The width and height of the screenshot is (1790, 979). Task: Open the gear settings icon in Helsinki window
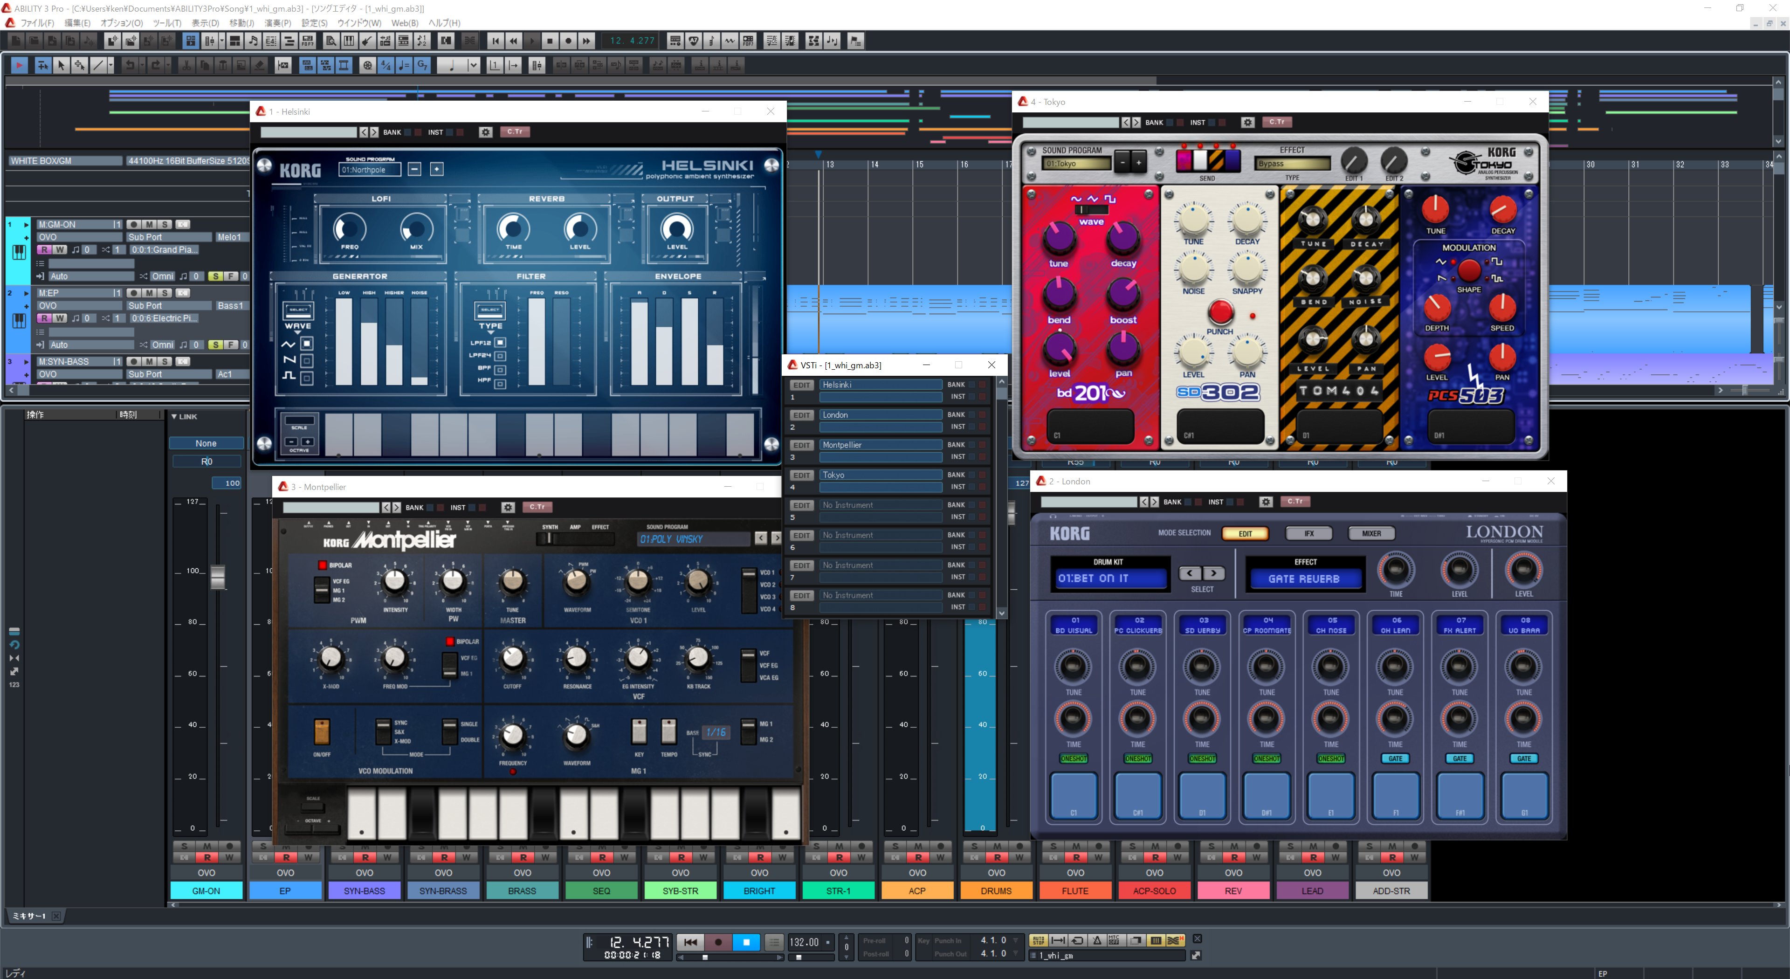[x=486, y=132]
